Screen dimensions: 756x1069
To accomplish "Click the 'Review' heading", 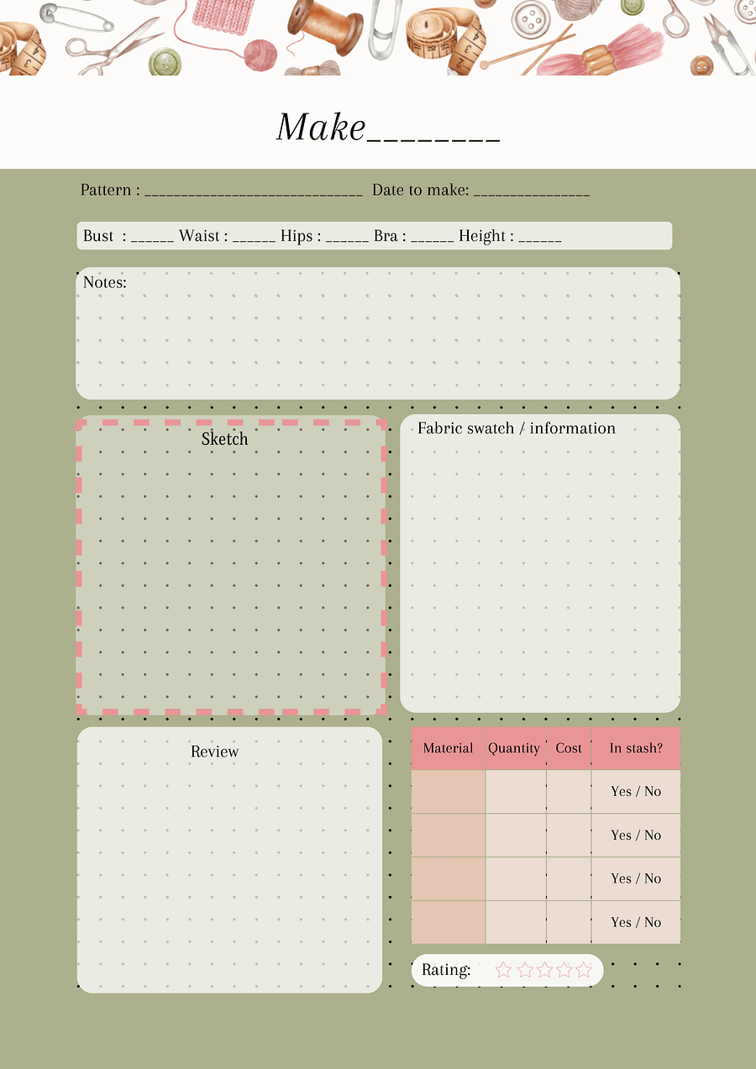I will (x=215, y=752).
